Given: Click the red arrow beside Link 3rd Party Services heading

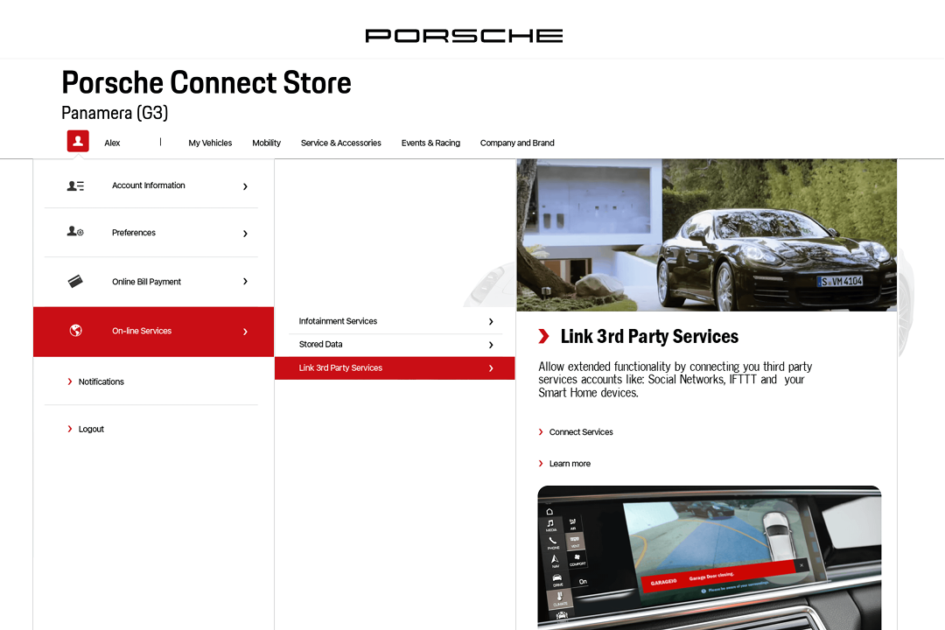Looking at the screenshot, I should [x=543, y=336].
